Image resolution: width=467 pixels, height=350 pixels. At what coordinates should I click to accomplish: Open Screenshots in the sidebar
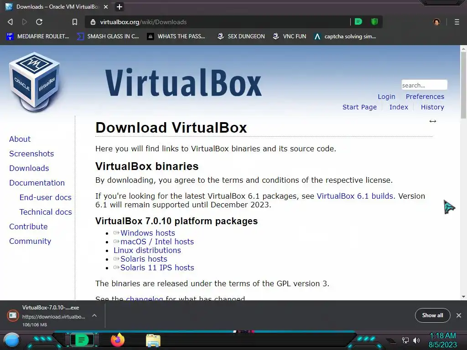click(x=31, y=154)
